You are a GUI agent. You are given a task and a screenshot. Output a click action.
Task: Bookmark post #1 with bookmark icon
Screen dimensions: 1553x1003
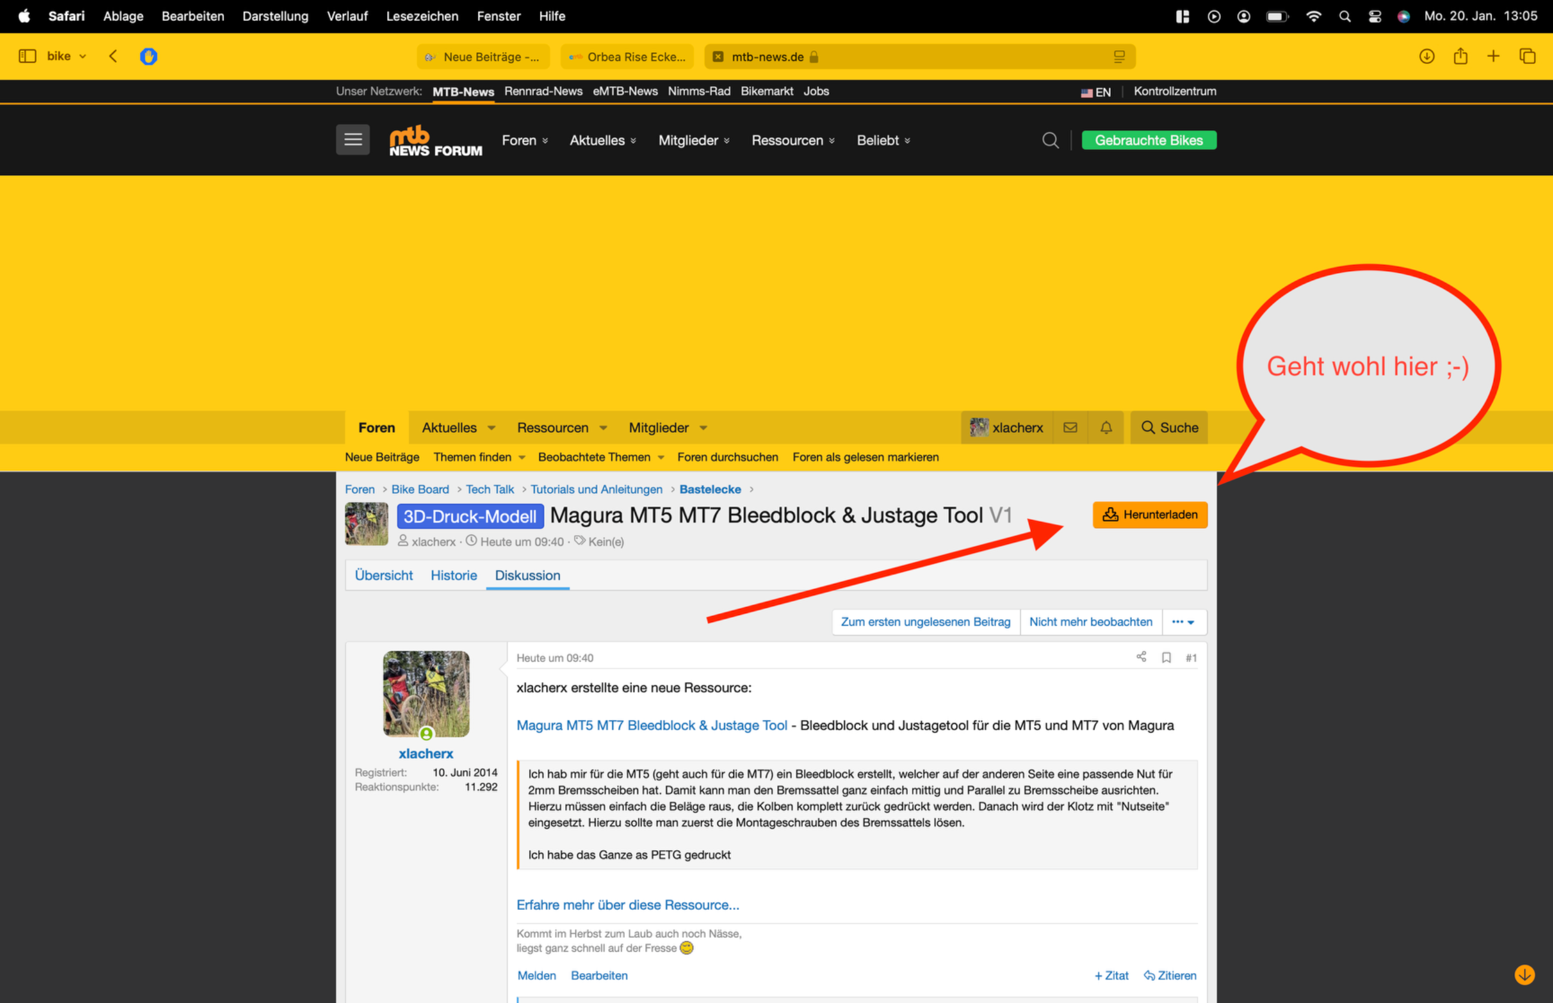point(1167,657)
